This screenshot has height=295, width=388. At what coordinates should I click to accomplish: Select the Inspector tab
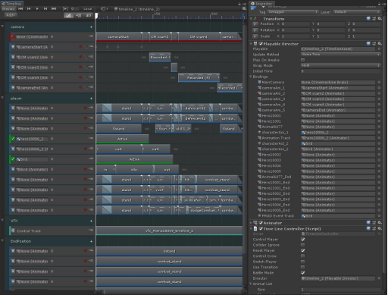262,4
